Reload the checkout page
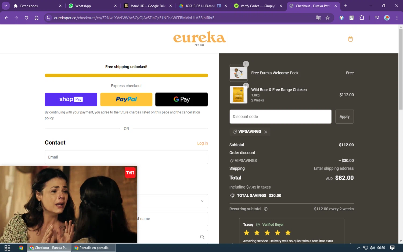Viewport: 403px width, 252px height. coord(26,18)
